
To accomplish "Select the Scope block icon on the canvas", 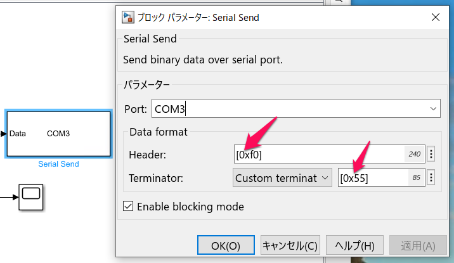I will (31, 197).
